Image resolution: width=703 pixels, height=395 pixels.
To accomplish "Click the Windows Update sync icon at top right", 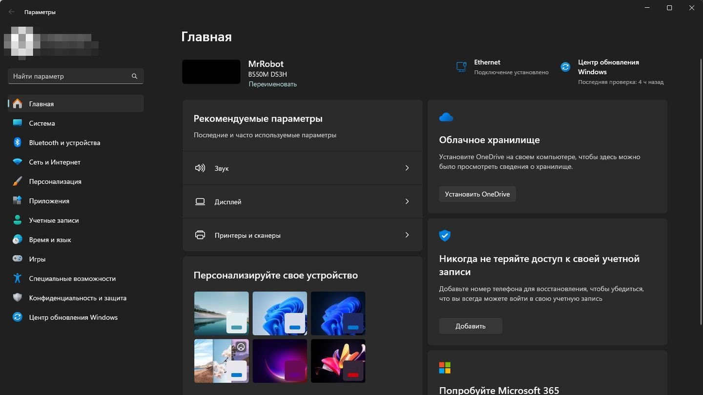I will pyautogui.click(x=565, y=67).
